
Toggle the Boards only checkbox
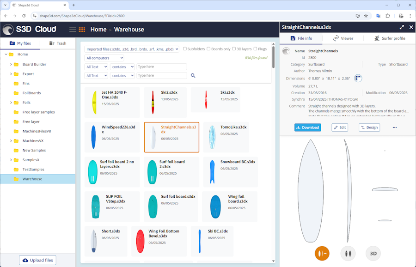point(208,49)
